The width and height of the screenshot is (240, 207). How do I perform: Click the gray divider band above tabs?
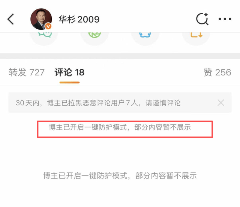tap(120, 56)
